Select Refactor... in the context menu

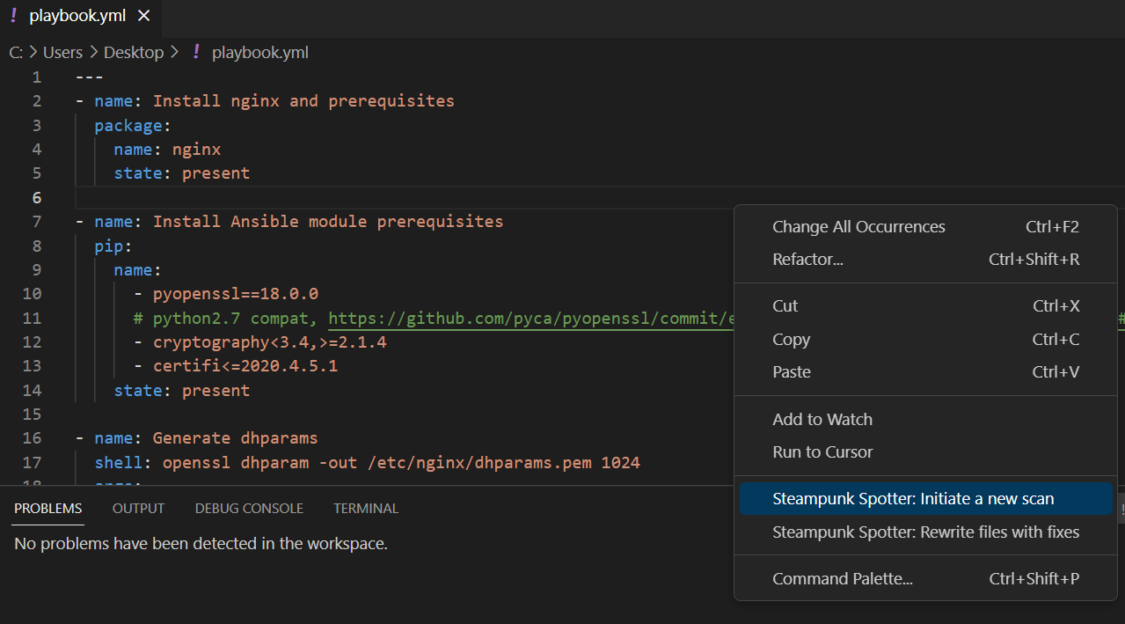click(x=807, y=260)
